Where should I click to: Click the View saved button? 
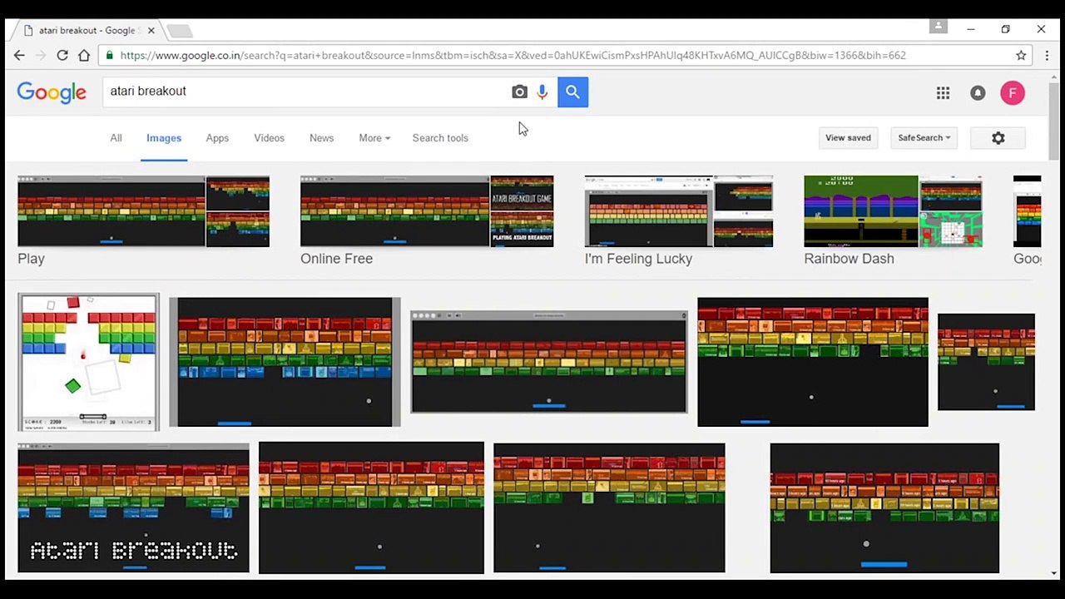pyautogui.click(x=848, y=138)
